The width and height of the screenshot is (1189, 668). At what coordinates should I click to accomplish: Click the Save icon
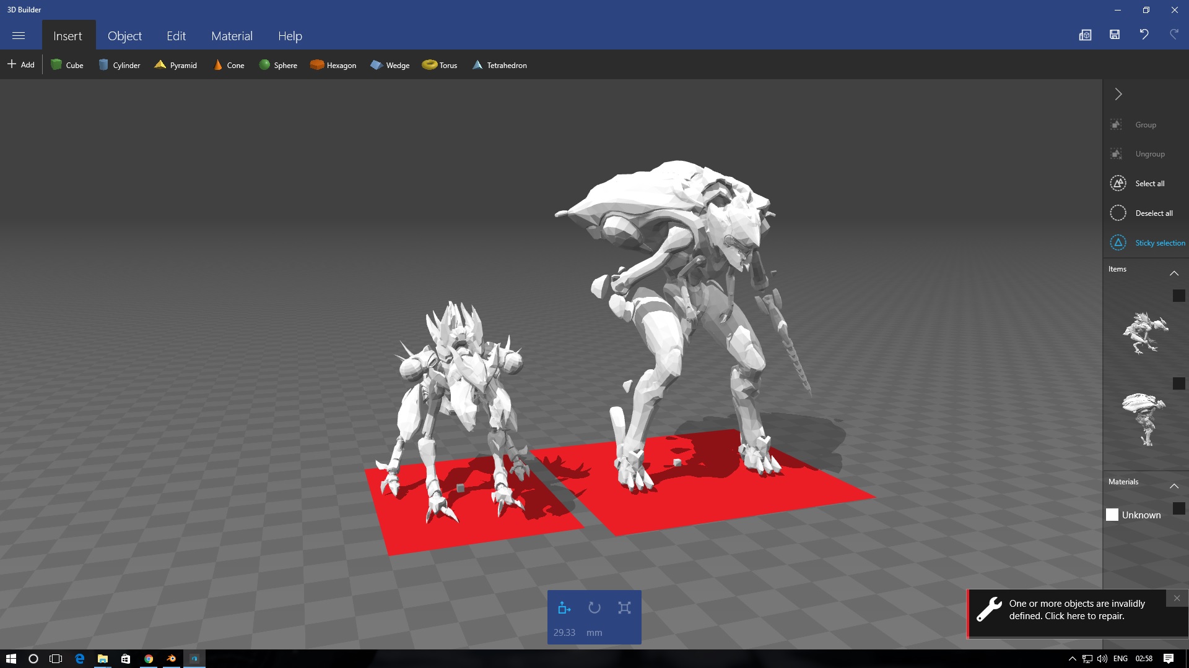[x=1115, y=35]
